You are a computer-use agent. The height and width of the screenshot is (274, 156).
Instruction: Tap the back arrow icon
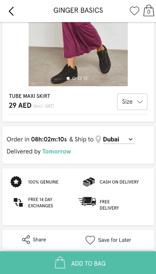pos(11,11)
